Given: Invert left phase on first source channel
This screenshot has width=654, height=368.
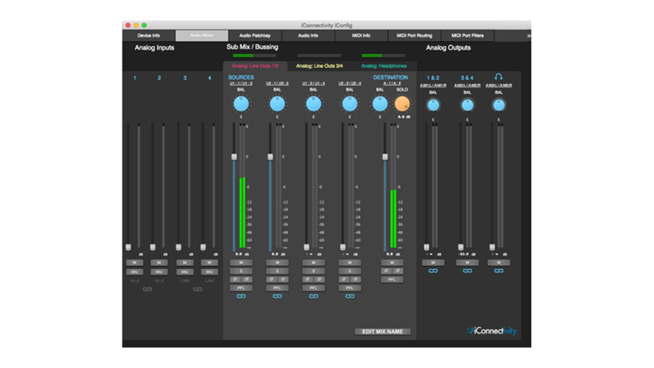Looking at the screenshot, I should pyautogui.click(x=235, y=280).
